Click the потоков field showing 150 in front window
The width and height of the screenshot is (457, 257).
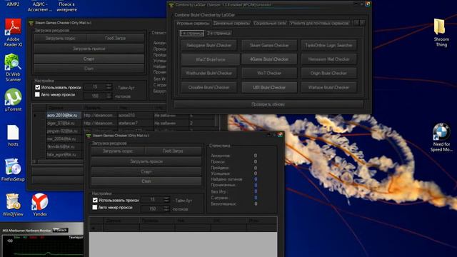coord(152,208)
